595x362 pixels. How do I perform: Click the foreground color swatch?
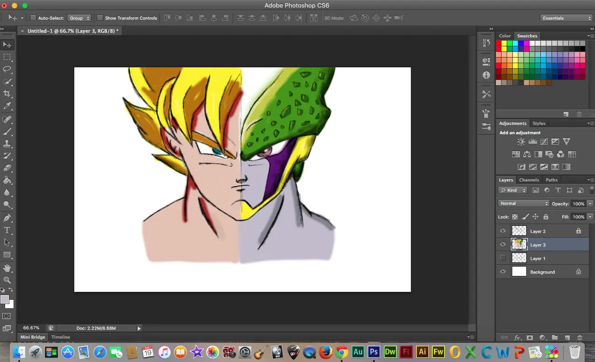pyautogui.click(x=5, y=300)
